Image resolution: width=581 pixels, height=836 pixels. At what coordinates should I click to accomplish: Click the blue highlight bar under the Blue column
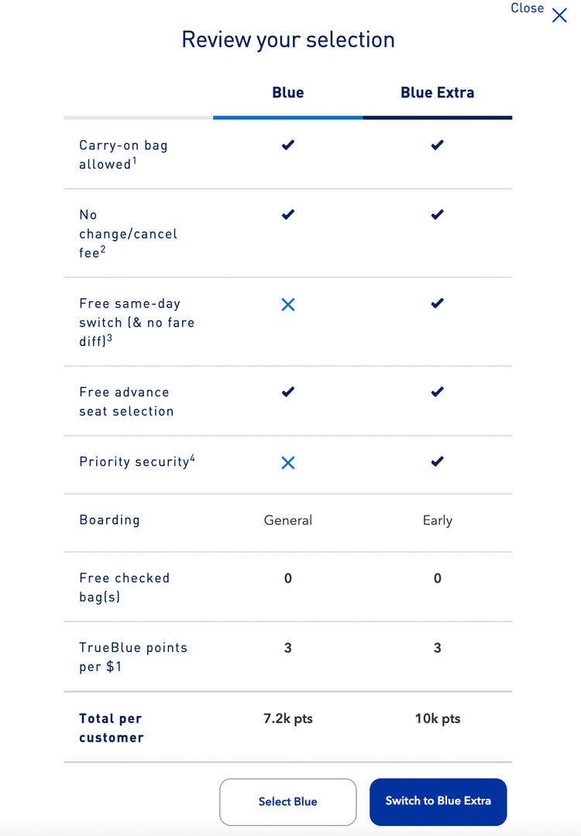(x=287, y=118)
